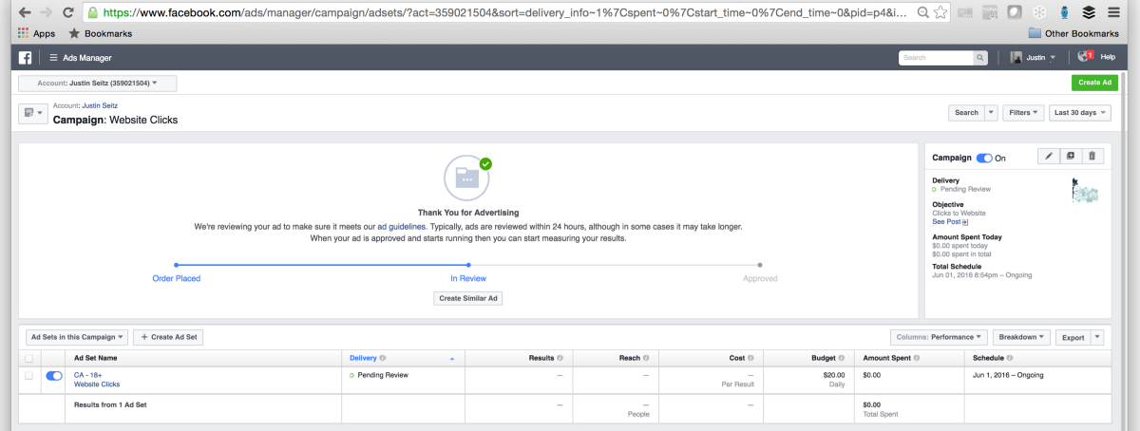
Task: Click the Search button near Filters
Action: pos(966,112)
